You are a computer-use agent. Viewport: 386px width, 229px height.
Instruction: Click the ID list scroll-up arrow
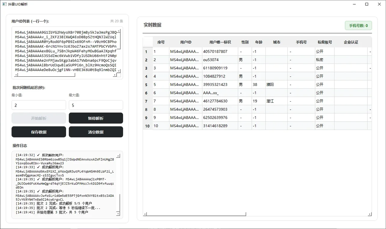coord(119,31)
